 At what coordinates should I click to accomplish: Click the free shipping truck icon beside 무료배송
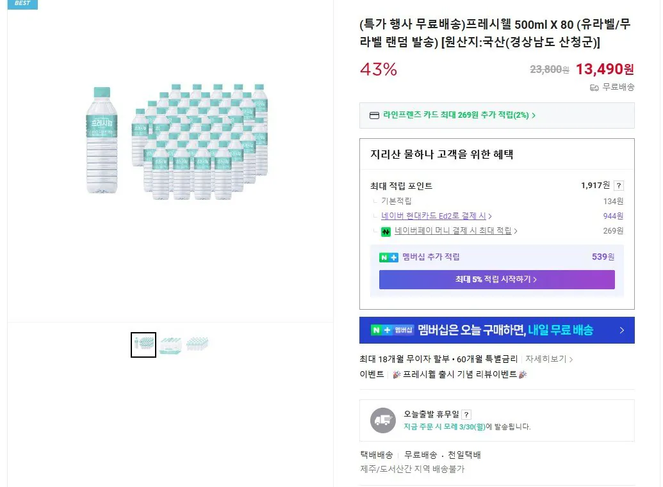[594, 88]
